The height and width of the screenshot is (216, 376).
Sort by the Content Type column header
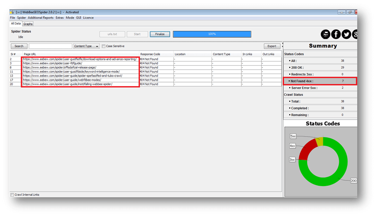pos(226,54)
